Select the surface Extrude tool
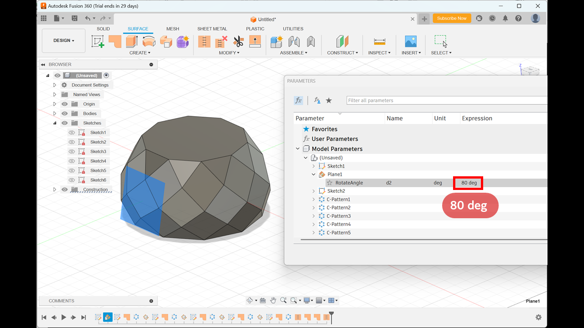Viewport: 584px width, 328px height. (x=132, y=41)
